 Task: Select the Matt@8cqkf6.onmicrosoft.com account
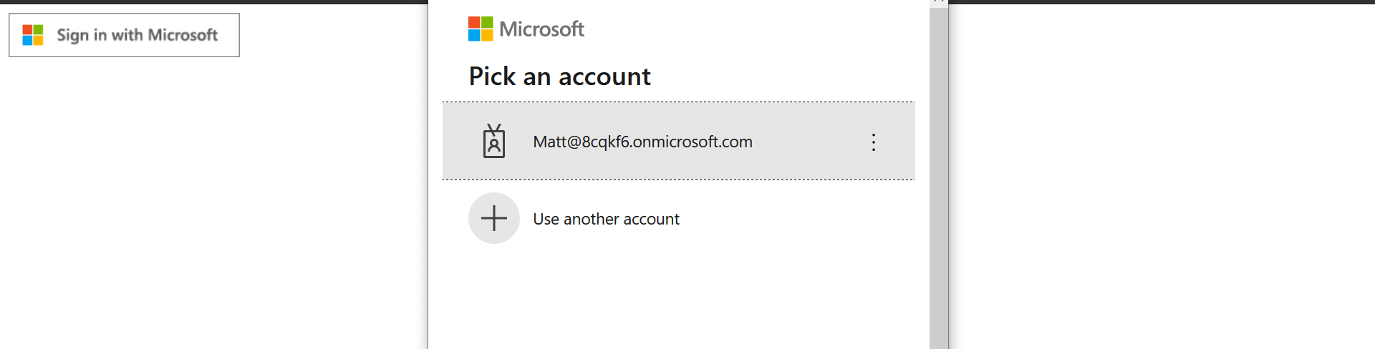(642, 142)
